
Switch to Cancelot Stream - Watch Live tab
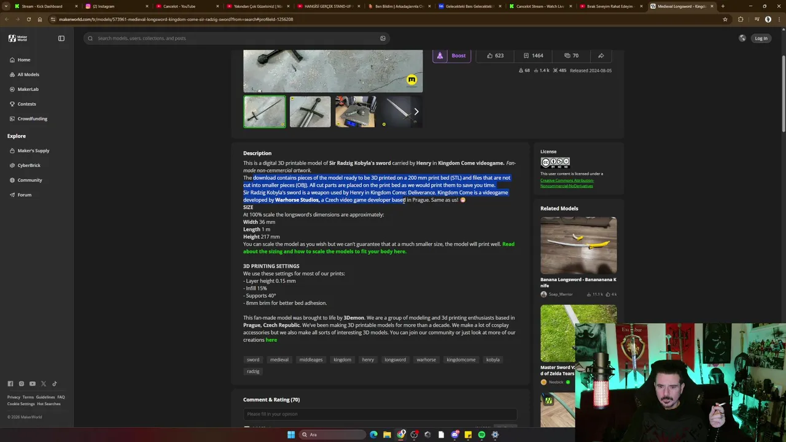click(540, 6)
